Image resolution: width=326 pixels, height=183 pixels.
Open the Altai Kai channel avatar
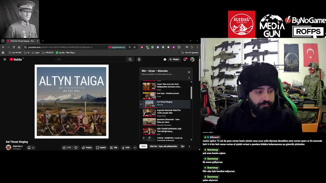[8, 147]
